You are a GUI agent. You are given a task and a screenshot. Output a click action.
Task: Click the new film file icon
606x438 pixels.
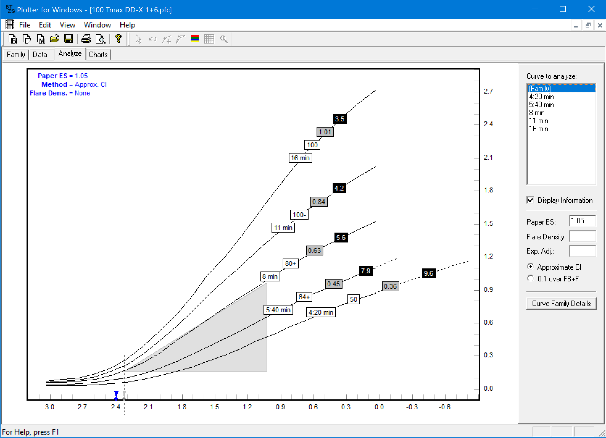pos(13,39)
